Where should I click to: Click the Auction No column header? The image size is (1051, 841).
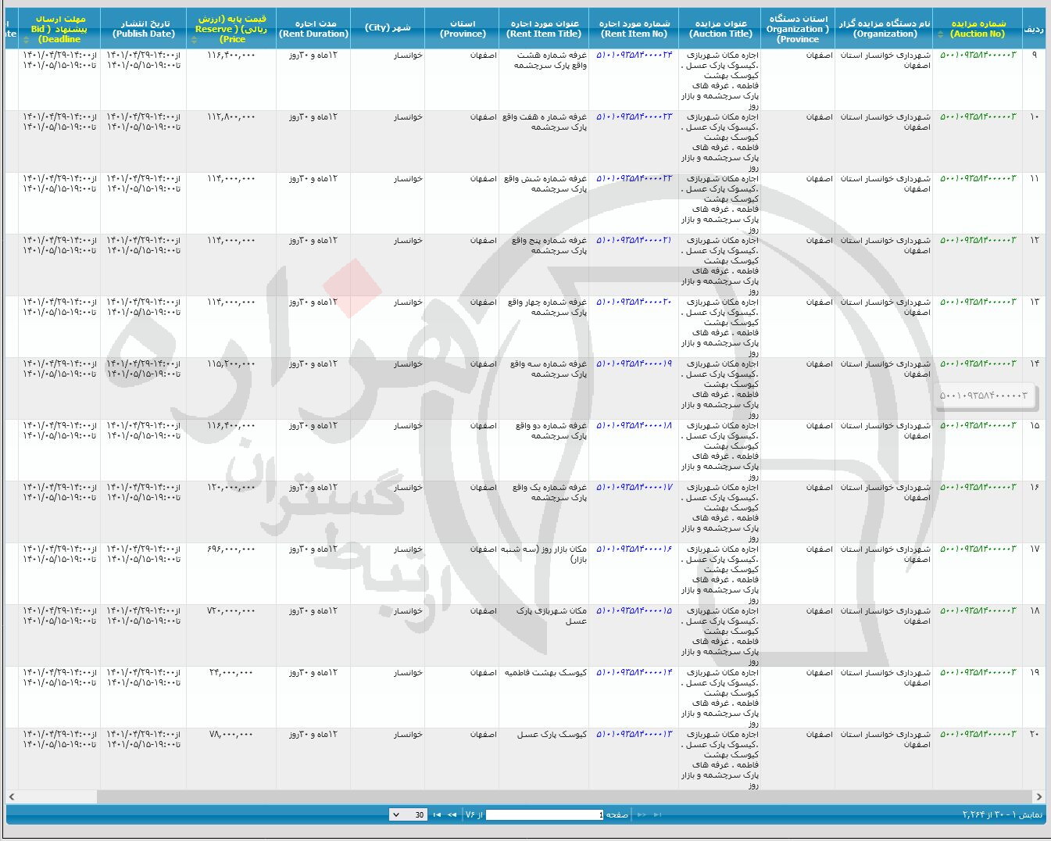pyautogui.click(x=978, y=29)
